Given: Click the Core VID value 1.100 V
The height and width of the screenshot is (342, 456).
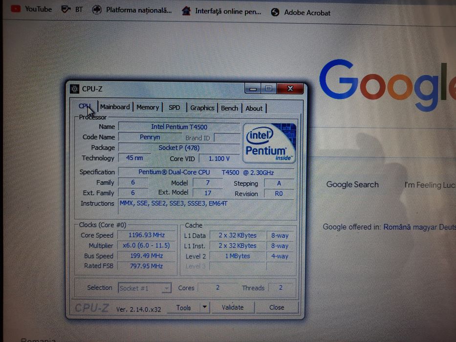Looking at the screenshot, I should click(219, 159).
